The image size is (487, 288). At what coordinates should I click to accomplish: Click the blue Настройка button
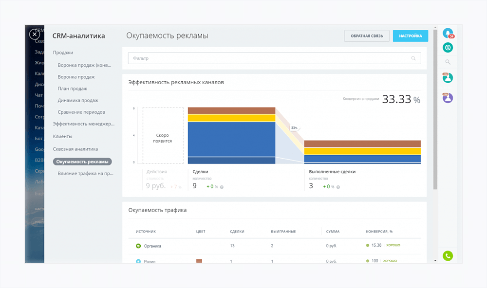(410, 36)
